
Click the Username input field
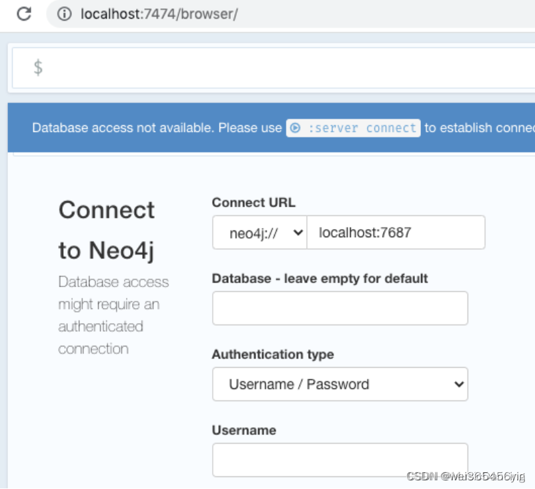coord(340,460)
